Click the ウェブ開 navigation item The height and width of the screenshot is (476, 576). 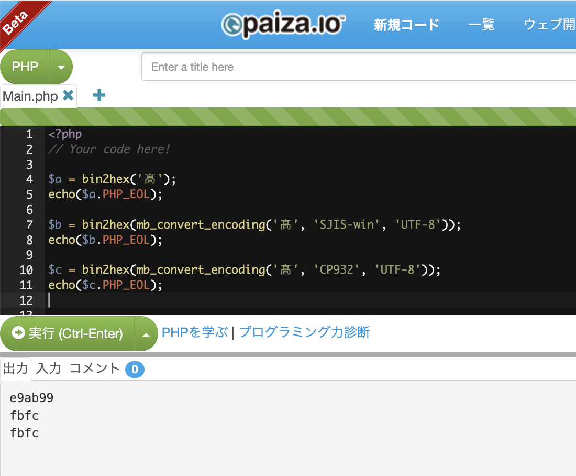click(549, 25)
